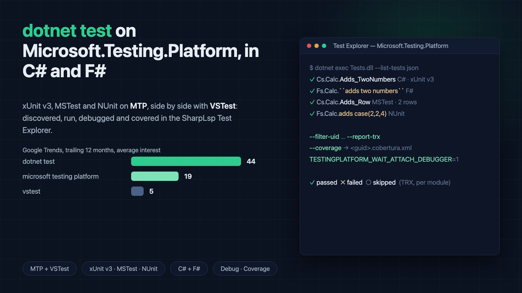Viewport: 522px width, 293px height.
Task: Click the green dotnet test bar
Action: click(186, 161)
